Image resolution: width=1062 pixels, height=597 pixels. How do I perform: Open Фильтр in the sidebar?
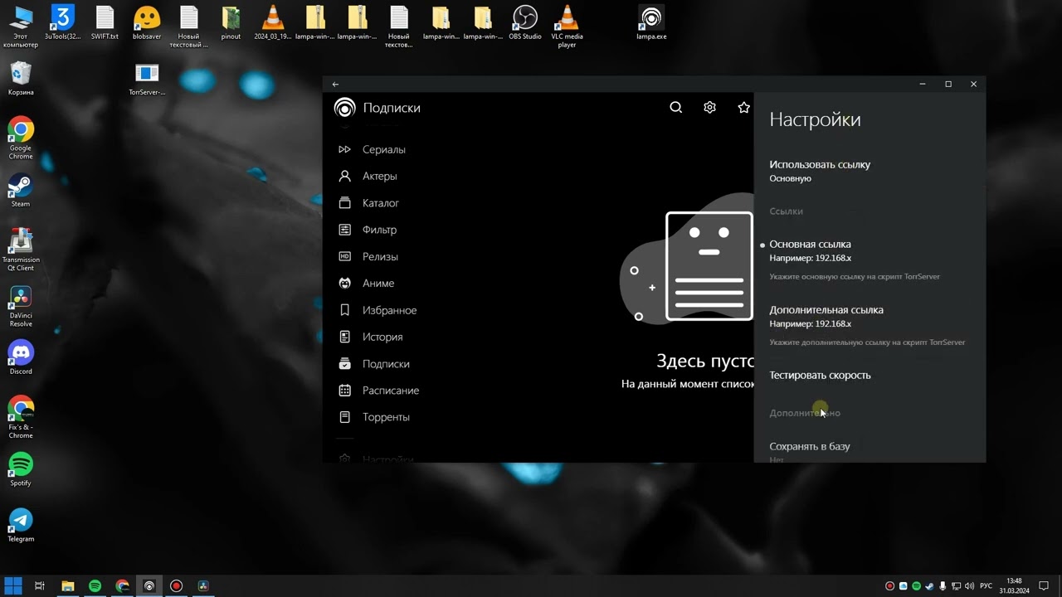pyautogui.click(x=379, y=230)
